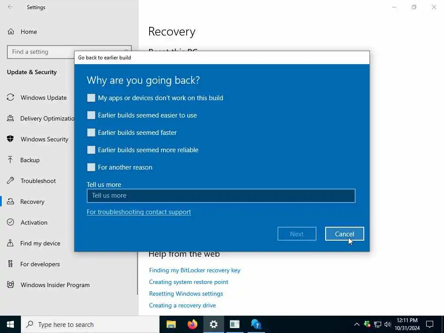Click the 'Find a setting' search box
444x333 pixels.
(x=69, y=52)
